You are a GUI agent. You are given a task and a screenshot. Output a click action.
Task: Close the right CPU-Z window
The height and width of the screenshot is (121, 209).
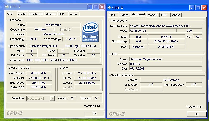click(204, 8)
